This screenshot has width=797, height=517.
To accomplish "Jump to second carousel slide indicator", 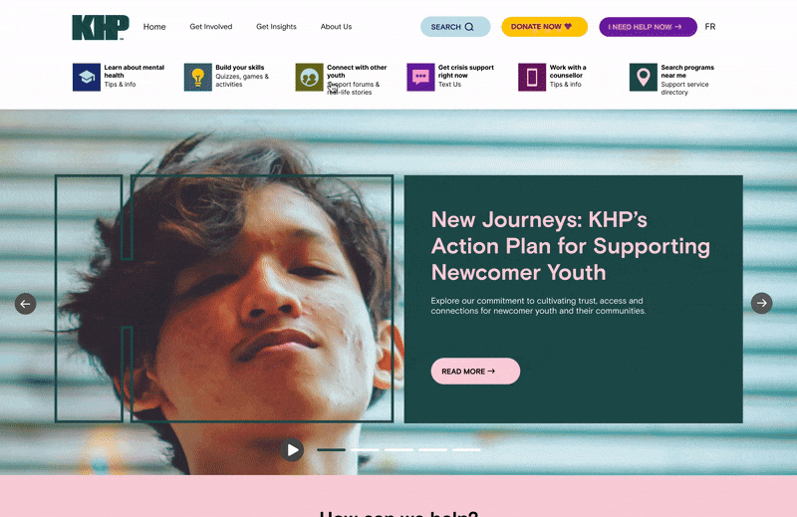I will pyautogui.click(x=365, y=450).
